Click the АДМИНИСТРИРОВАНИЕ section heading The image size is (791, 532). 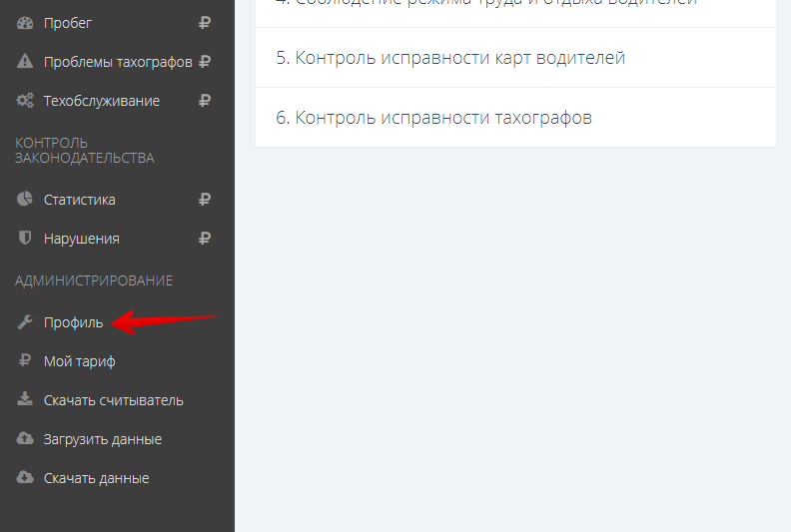pyautogui.click(x=94, y=280)
